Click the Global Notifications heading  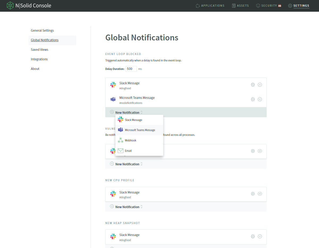click(x=142, y=37)
